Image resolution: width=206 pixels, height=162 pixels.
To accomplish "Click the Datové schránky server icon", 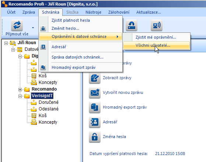I will coord(20,49).
